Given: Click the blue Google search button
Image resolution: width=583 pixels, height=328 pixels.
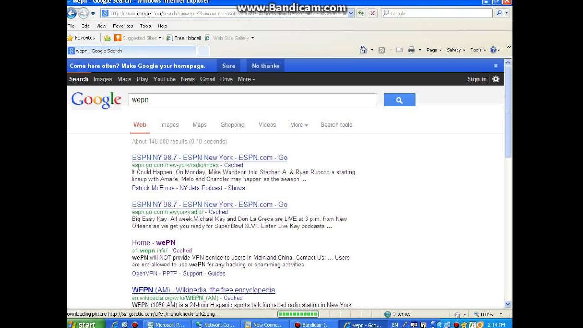Looking at the screenshot, I should [x=399, y=100].
